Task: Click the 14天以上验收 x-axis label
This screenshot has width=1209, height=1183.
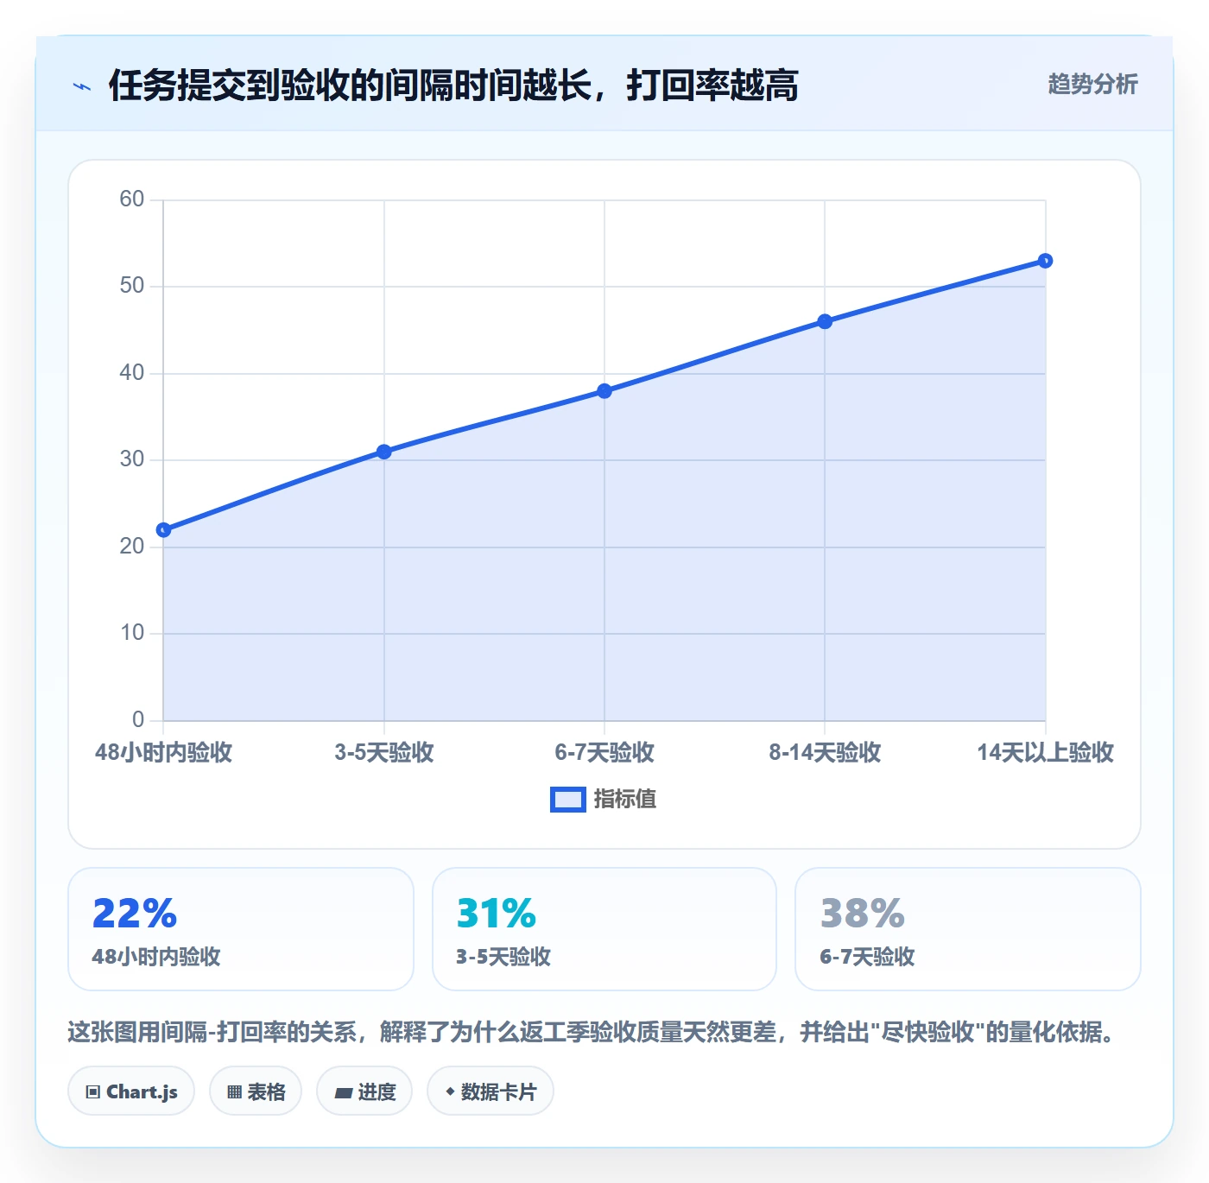Action: 1045,752
